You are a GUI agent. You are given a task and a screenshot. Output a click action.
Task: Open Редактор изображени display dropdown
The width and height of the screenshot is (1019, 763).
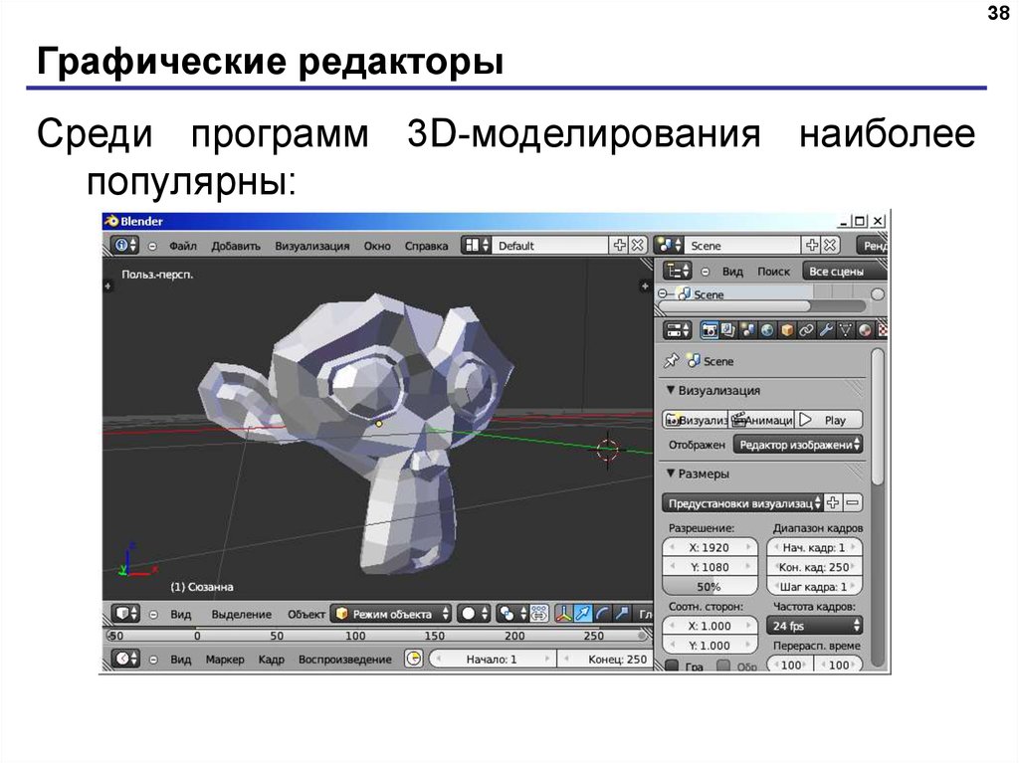pos(798,445)
